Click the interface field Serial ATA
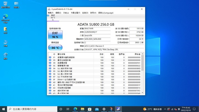 tap(97, 35)
